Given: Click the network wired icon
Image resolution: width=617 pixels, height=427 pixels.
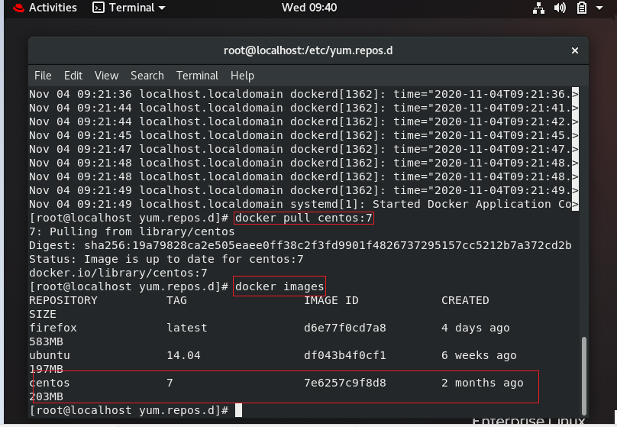Looking at the screenshot, I should pyautogui.click(x=538, y=8).
